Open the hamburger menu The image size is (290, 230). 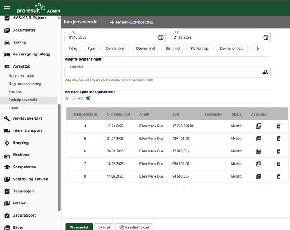(7, 8)
